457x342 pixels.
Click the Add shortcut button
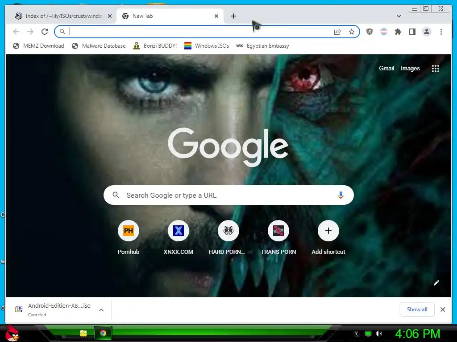pyautogui.click(x=328, y=238)
